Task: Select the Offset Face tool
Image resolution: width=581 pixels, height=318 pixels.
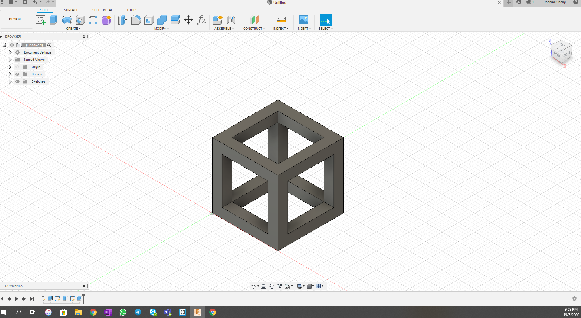Action: pyautogui.click(x=175, y=20)
